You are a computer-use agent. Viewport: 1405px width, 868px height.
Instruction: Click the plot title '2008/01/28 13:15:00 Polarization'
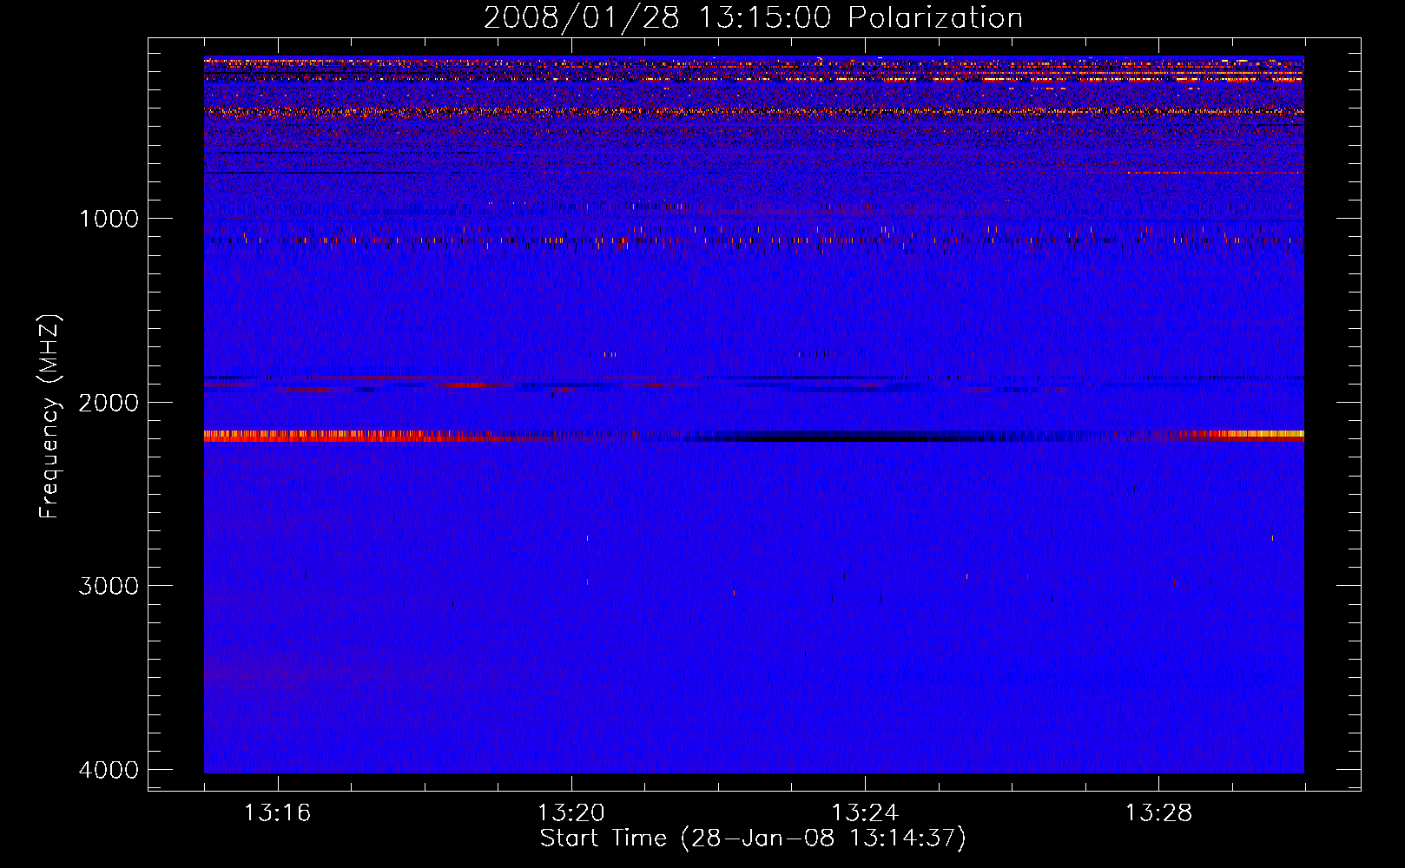(x=753, y=17)
